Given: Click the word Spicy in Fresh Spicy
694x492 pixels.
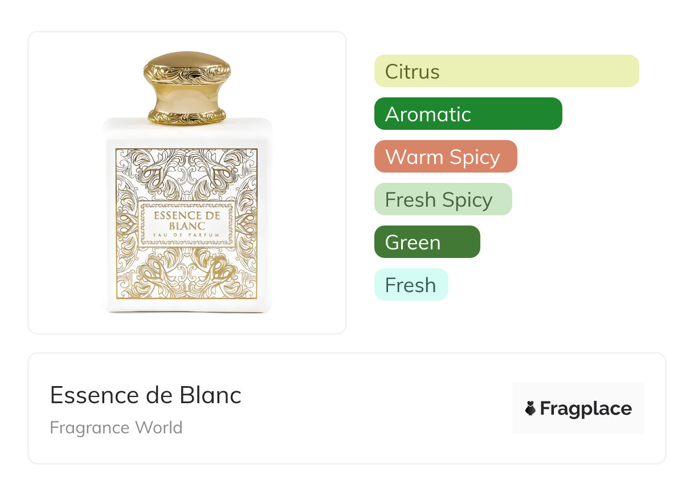Looking at the screenshot, I should pyautogui.click(x=466, y=199).
